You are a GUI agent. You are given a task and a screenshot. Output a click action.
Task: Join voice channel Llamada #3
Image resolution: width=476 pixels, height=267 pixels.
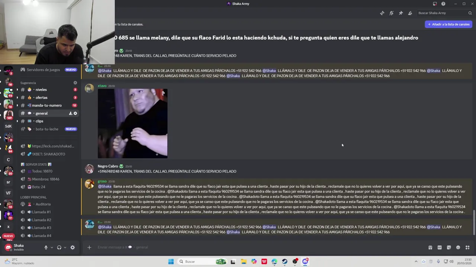tap(48, 228)
